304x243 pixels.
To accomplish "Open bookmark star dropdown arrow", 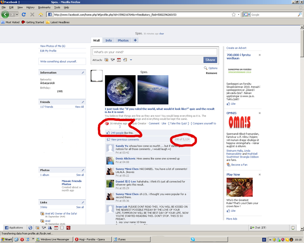I will pos(238,15).
